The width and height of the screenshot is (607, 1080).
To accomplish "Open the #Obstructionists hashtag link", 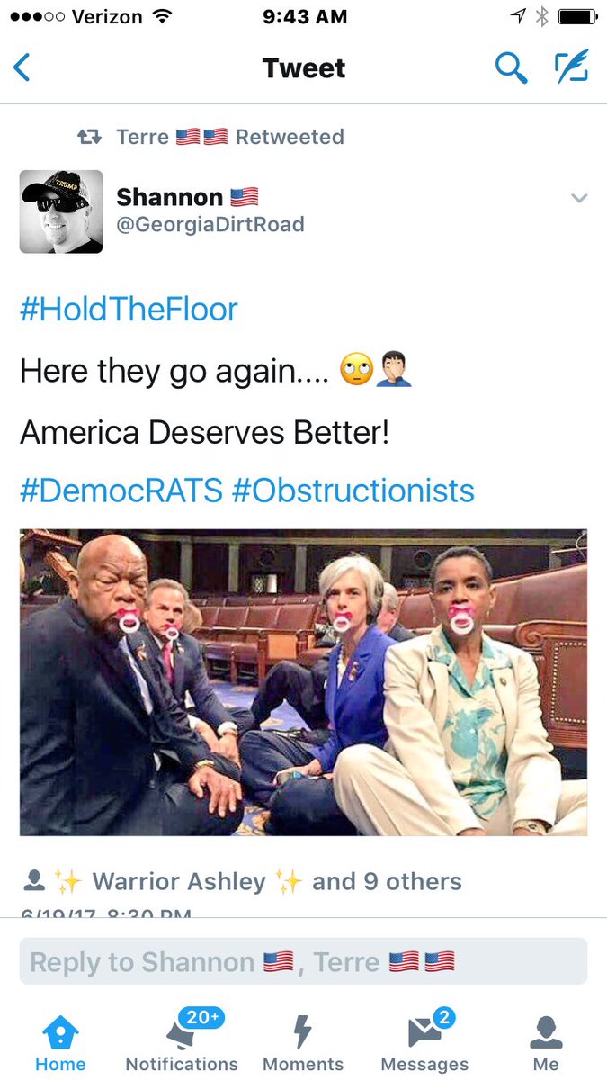I will [x=353, y=490].
